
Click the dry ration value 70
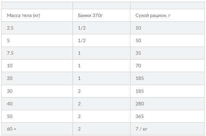click(x=168, y=66)
